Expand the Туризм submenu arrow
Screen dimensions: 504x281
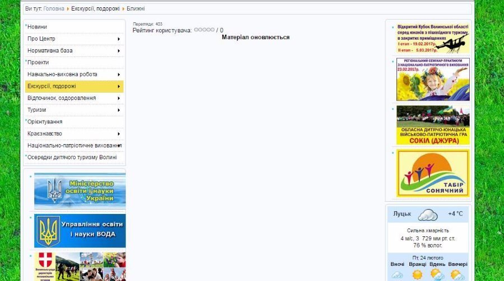119,110
